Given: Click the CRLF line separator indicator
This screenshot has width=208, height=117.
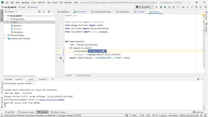Looking at the screenshot, I should point(148,115).
